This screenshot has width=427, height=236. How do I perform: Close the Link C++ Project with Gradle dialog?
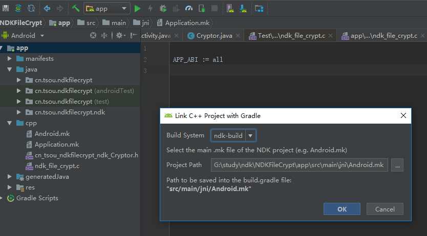(403, 115)
